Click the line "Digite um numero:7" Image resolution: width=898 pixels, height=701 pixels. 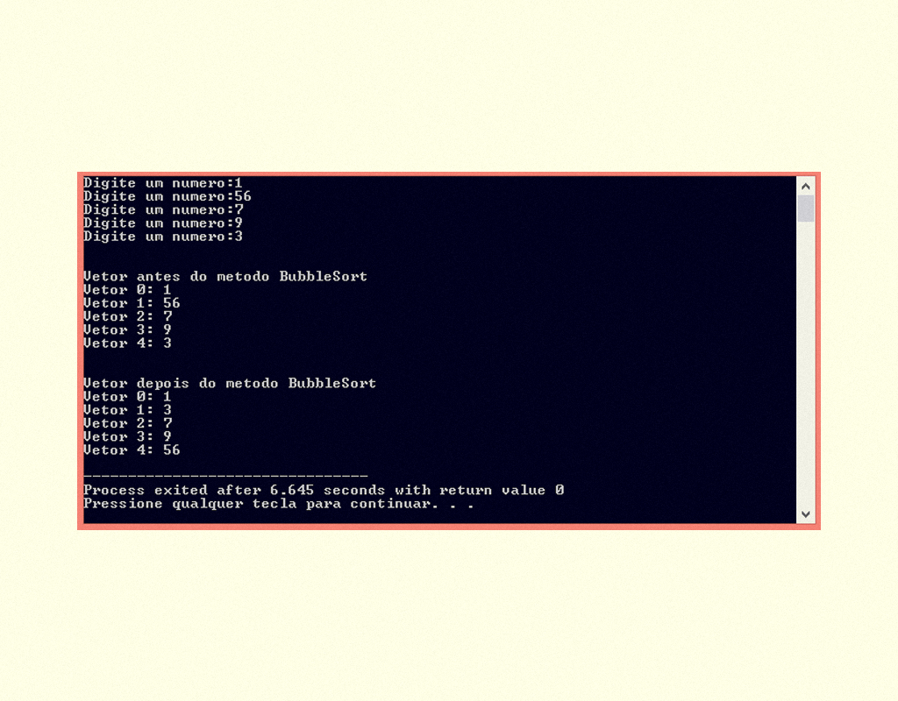pos(162,210)
